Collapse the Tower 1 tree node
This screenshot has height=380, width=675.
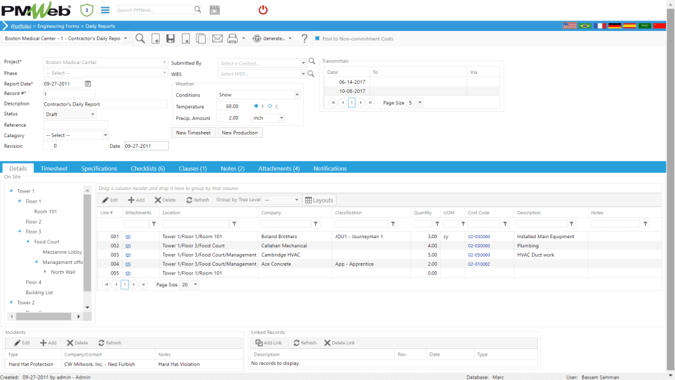[11, 191]
